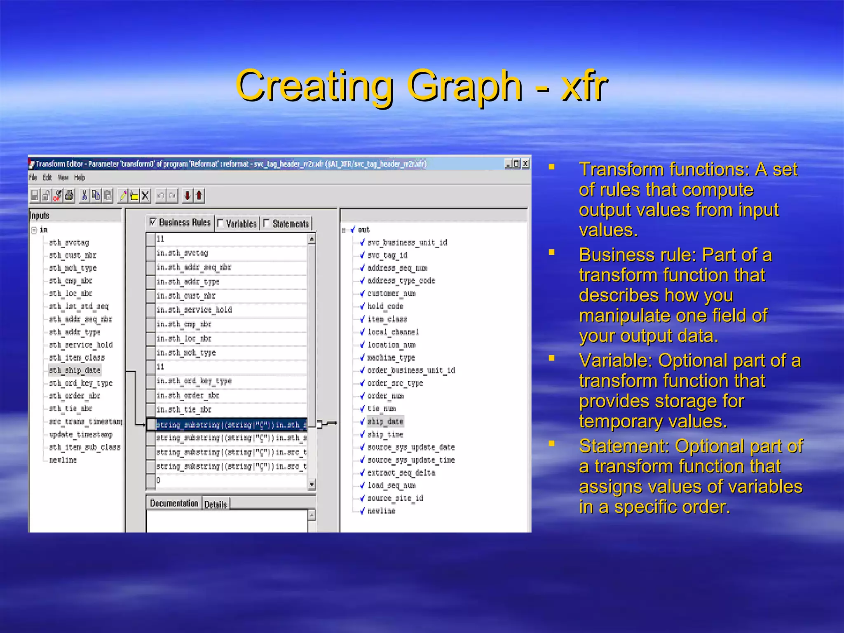Select the in.sth_addr_seq_nbr rule row
844x633 pixels.
coord(231,267)
